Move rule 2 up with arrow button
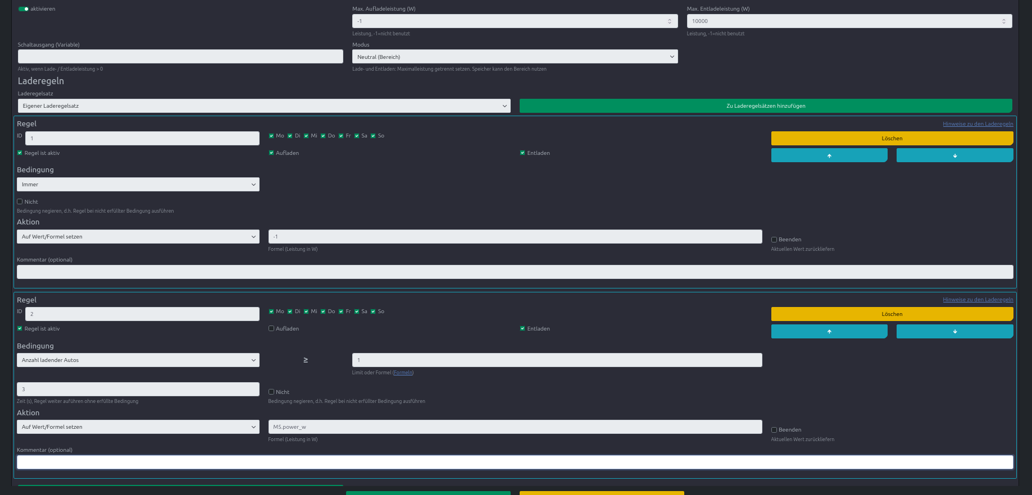The width and height of the screenshot is (1032, 495). pyautogui.click(x=829, y=332)
